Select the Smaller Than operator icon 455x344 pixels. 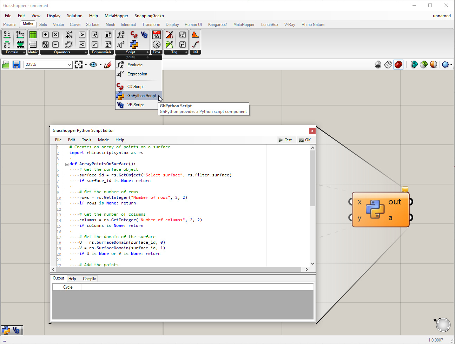click(82, 45)
